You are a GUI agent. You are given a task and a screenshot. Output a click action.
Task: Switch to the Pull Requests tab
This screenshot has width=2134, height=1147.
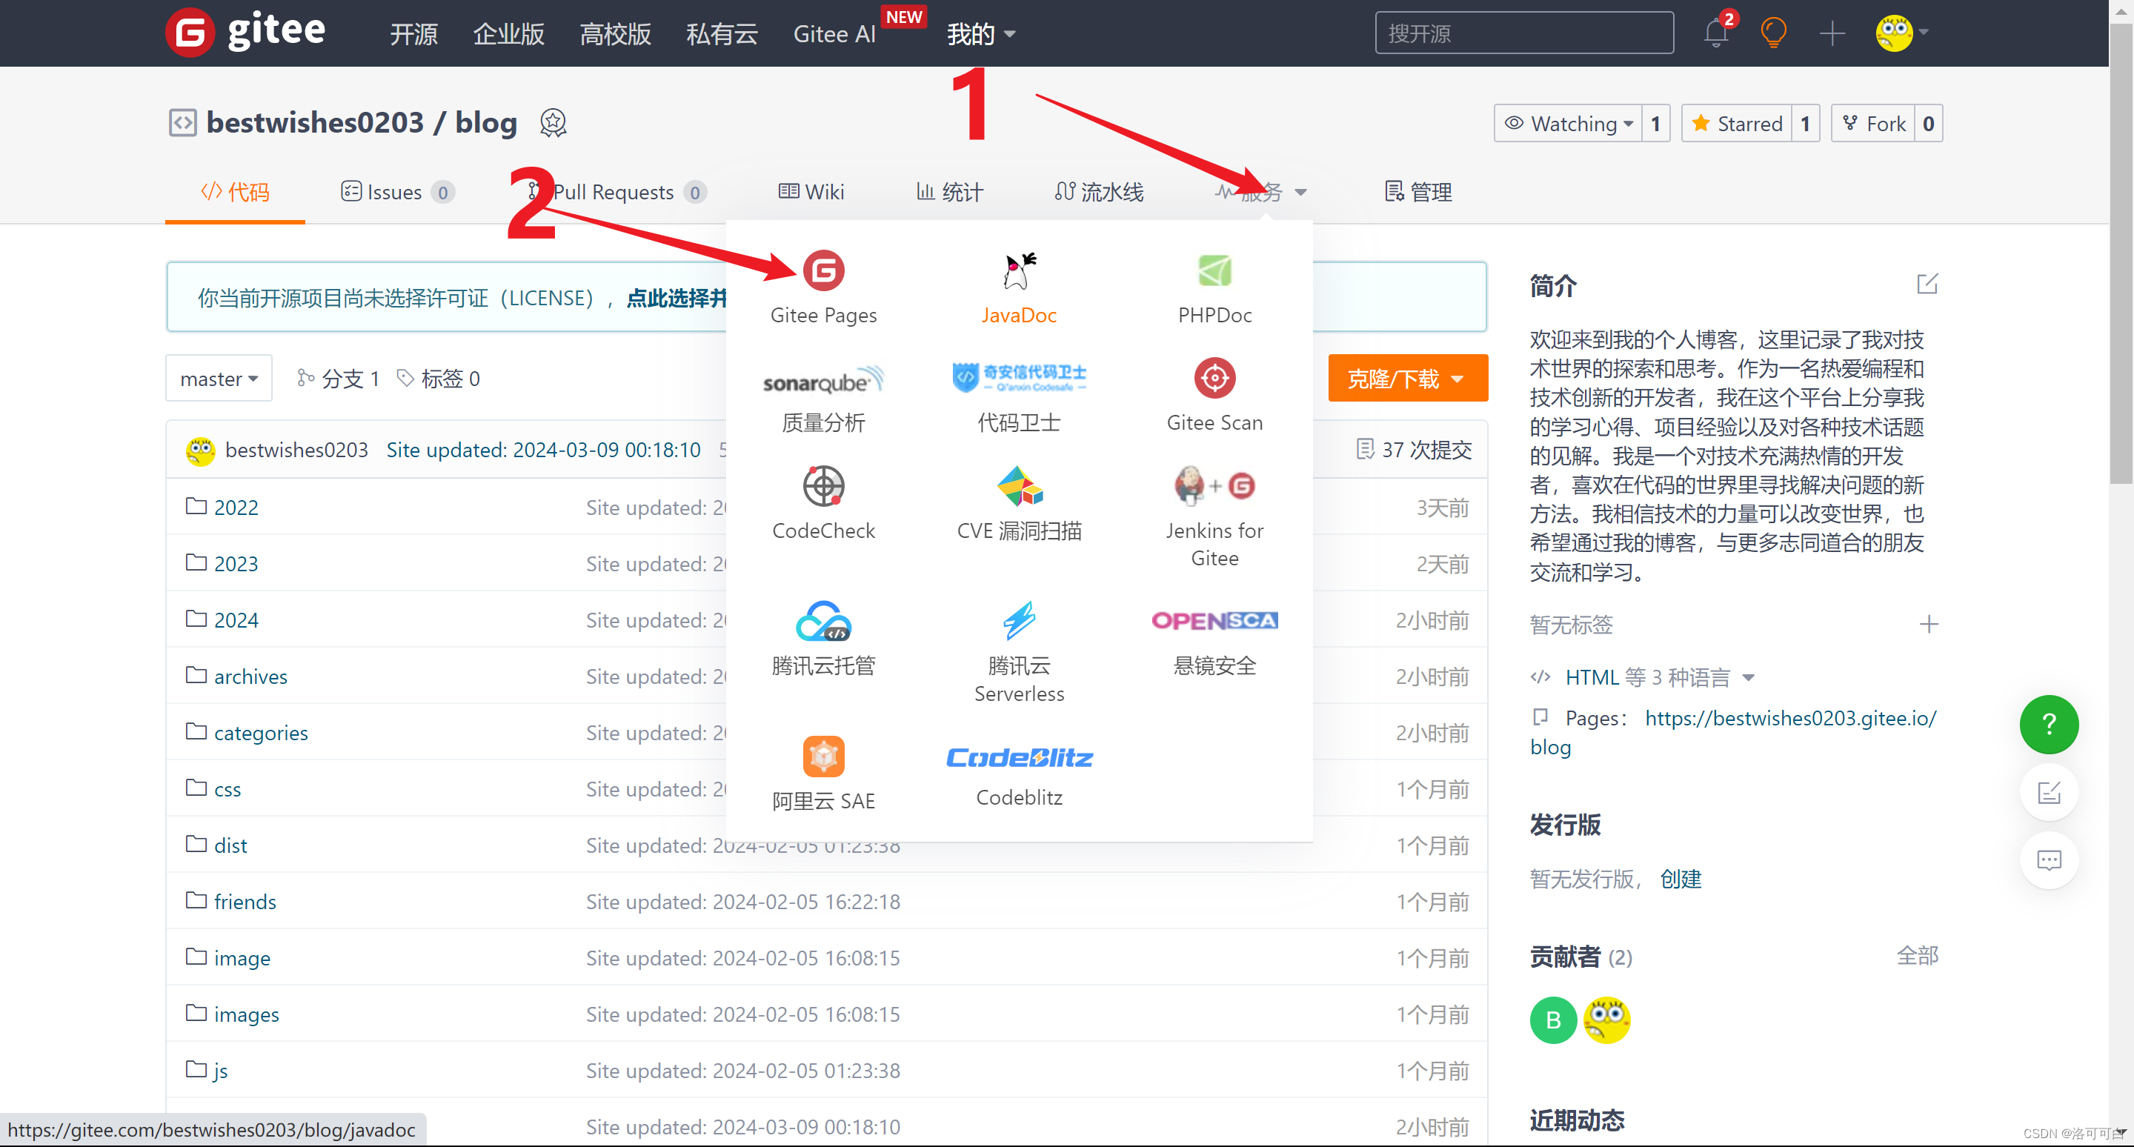point(616,192)
